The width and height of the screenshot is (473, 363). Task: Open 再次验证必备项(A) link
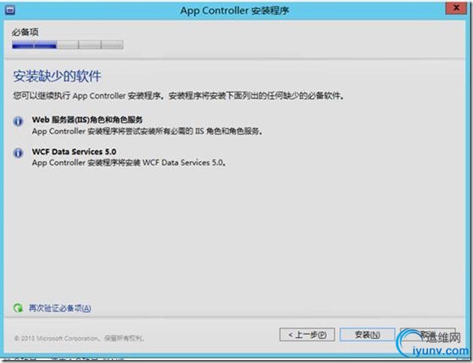tap(60, 308)
